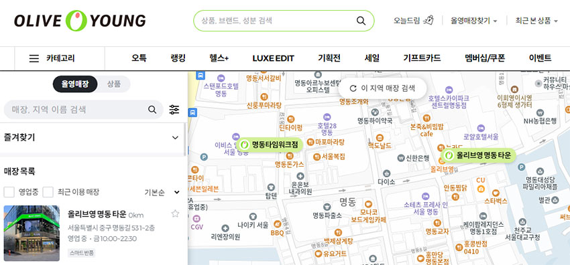570x265 pixels.
Task: Click the 스타벅스 cafe map icon
Action: click(495, 193)
